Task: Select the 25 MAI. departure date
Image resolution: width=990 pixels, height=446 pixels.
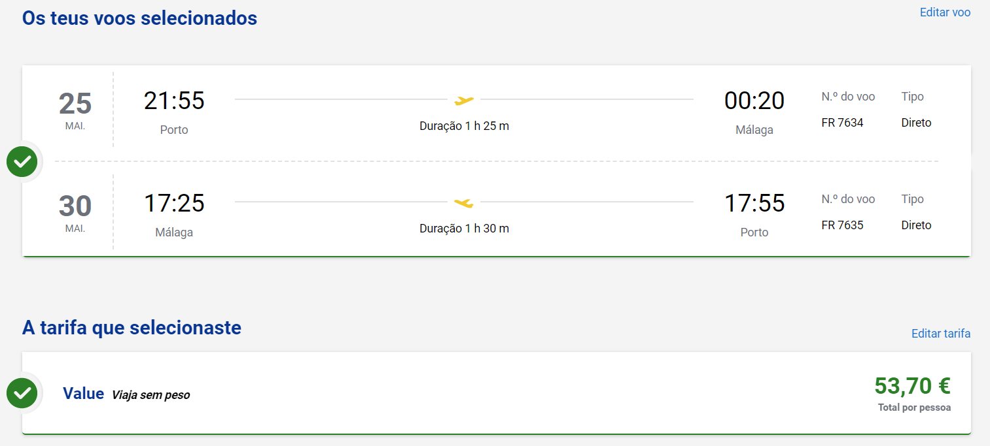Action: (75, 110)
